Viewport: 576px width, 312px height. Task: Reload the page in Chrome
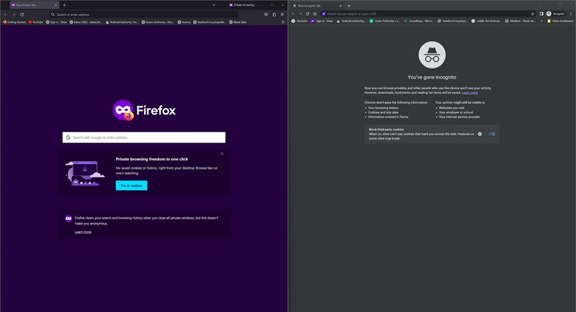tap(308, 13)
